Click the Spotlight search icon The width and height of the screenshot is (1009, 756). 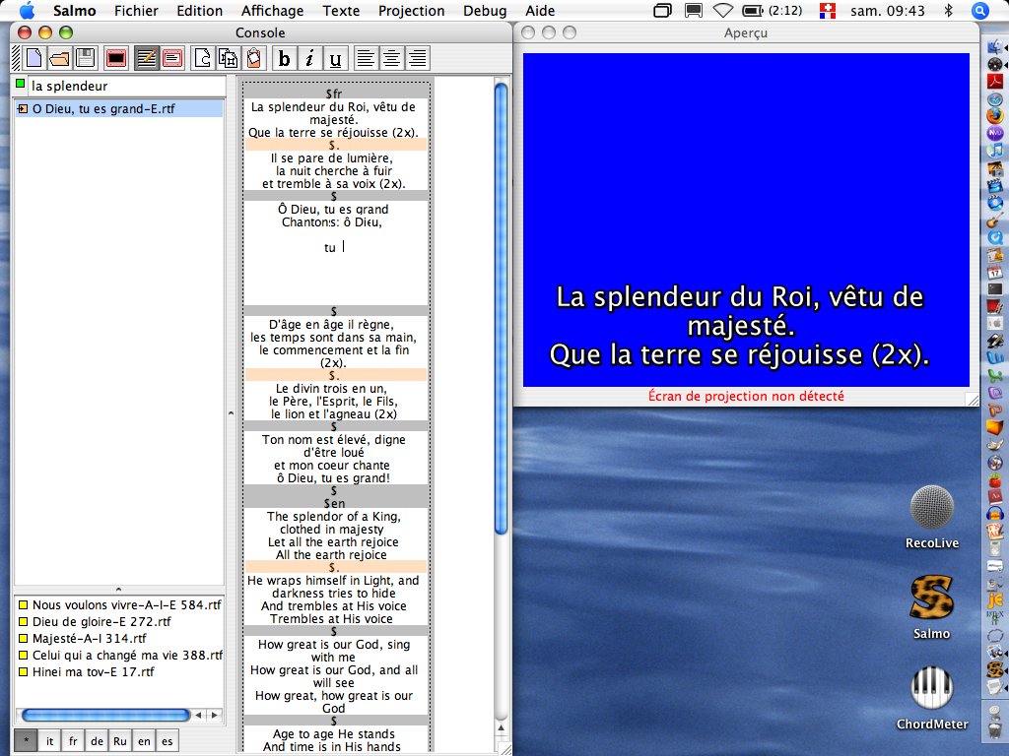click(979, 11)
